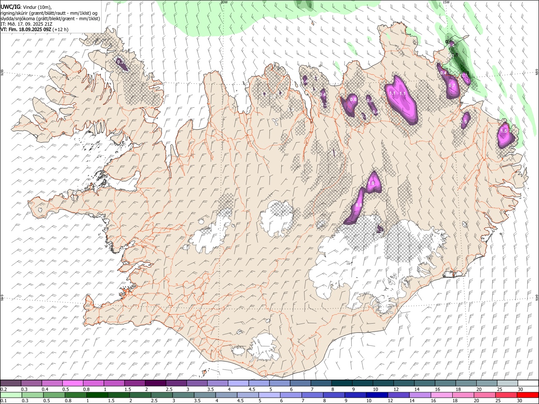Select the '0.1' tick label under lower legend row
This screenshot has width=539, height=404.
click(x=3, y=401)
